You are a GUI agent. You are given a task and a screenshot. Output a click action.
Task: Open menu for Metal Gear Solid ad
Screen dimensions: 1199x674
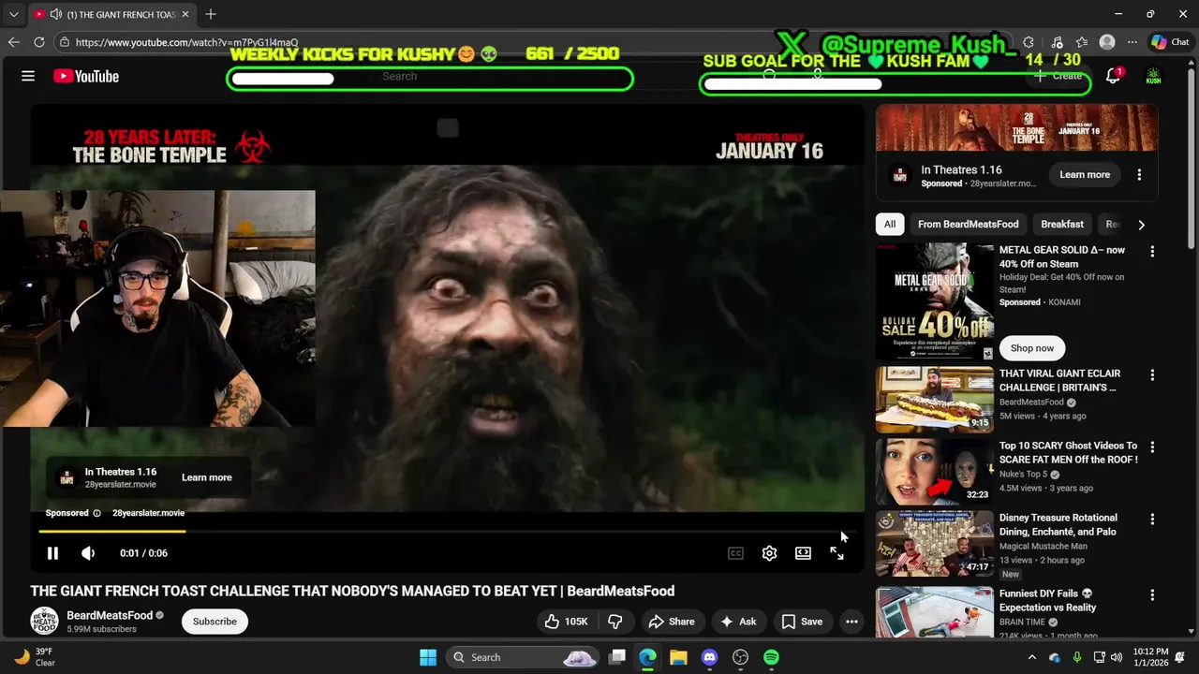1152,252
